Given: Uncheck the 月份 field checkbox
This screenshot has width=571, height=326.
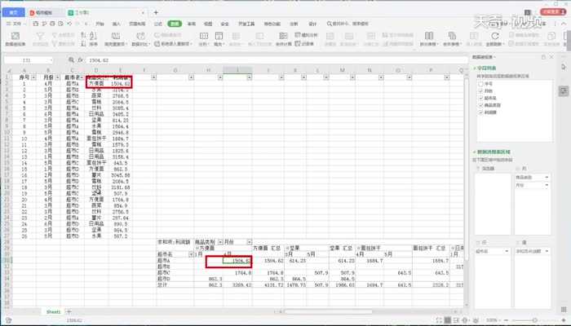Looking at the screenshot, I should [x=480, y=90].
